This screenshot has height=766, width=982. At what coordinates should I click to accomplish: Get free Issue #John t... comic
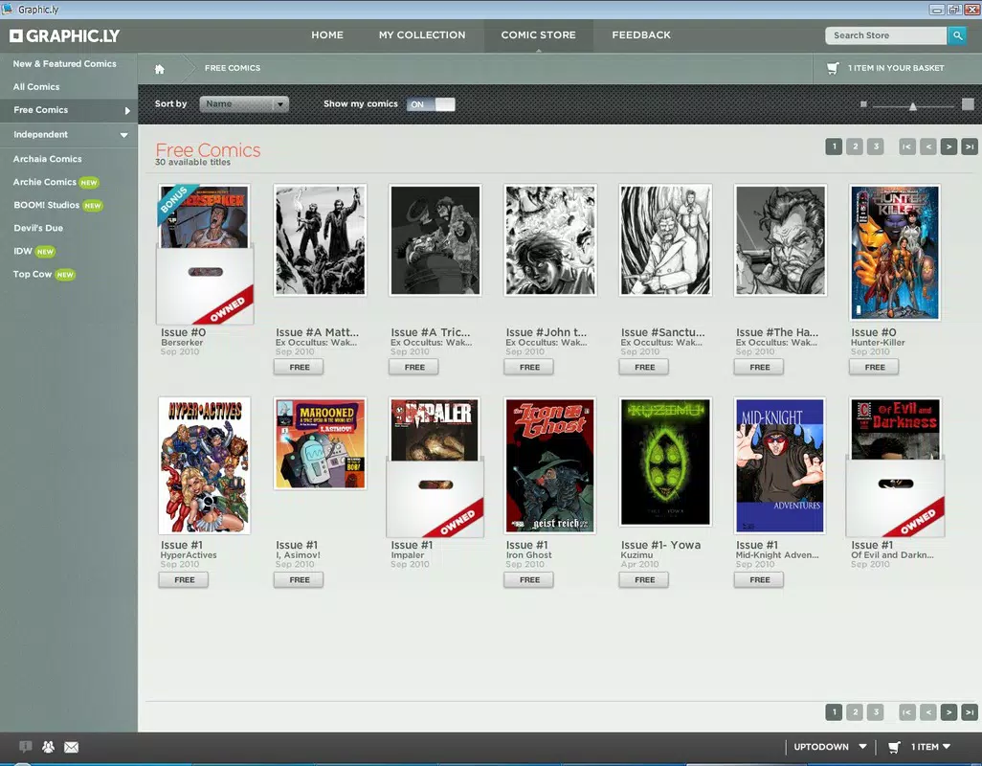(x=528, y=367)
